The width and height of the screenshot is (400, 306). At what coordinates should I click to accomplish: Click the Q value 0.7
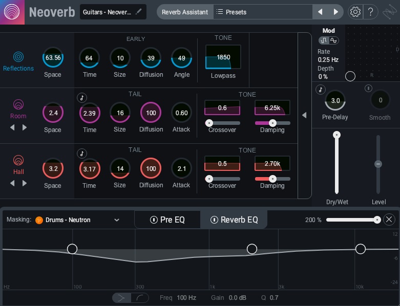point(274,298)
